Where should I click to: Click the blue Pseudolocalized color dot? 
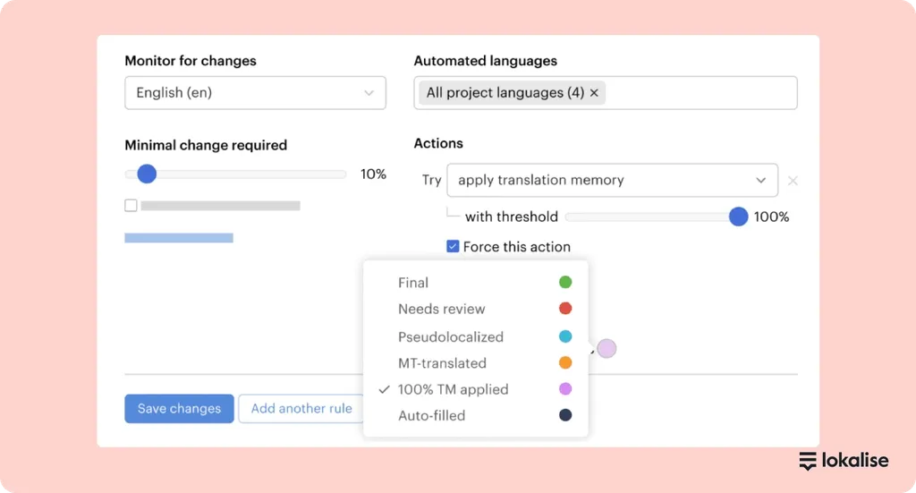point(564,337)
